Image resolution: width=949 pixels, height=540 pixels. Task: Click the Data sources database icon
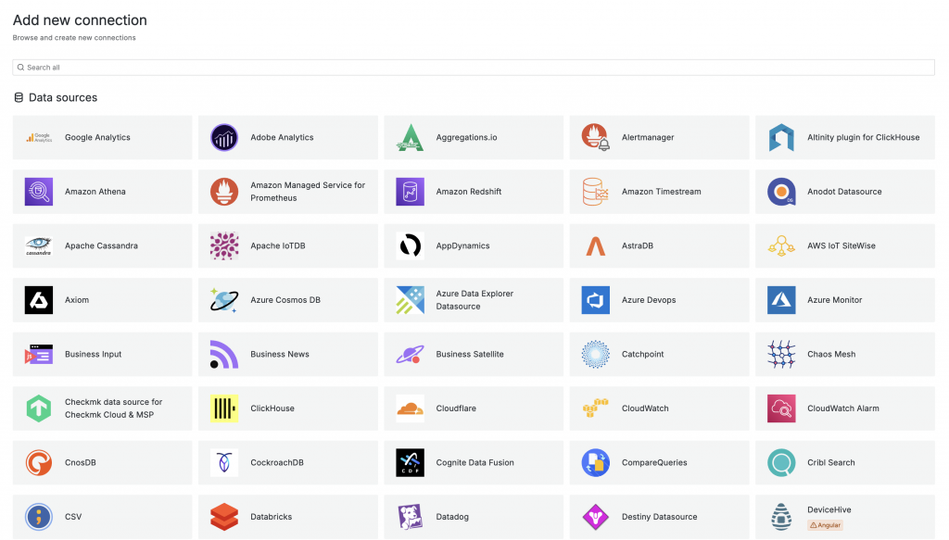coord(19,97)
